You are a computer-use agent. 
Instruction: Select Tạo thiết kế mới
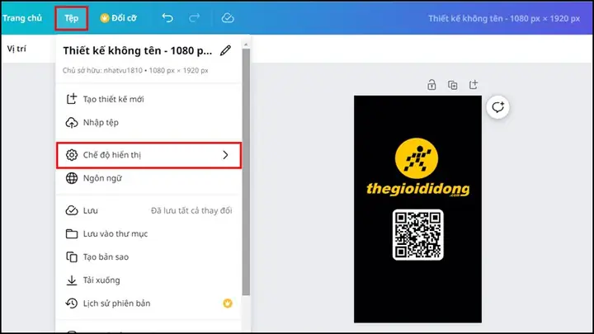tap(148, 99)
